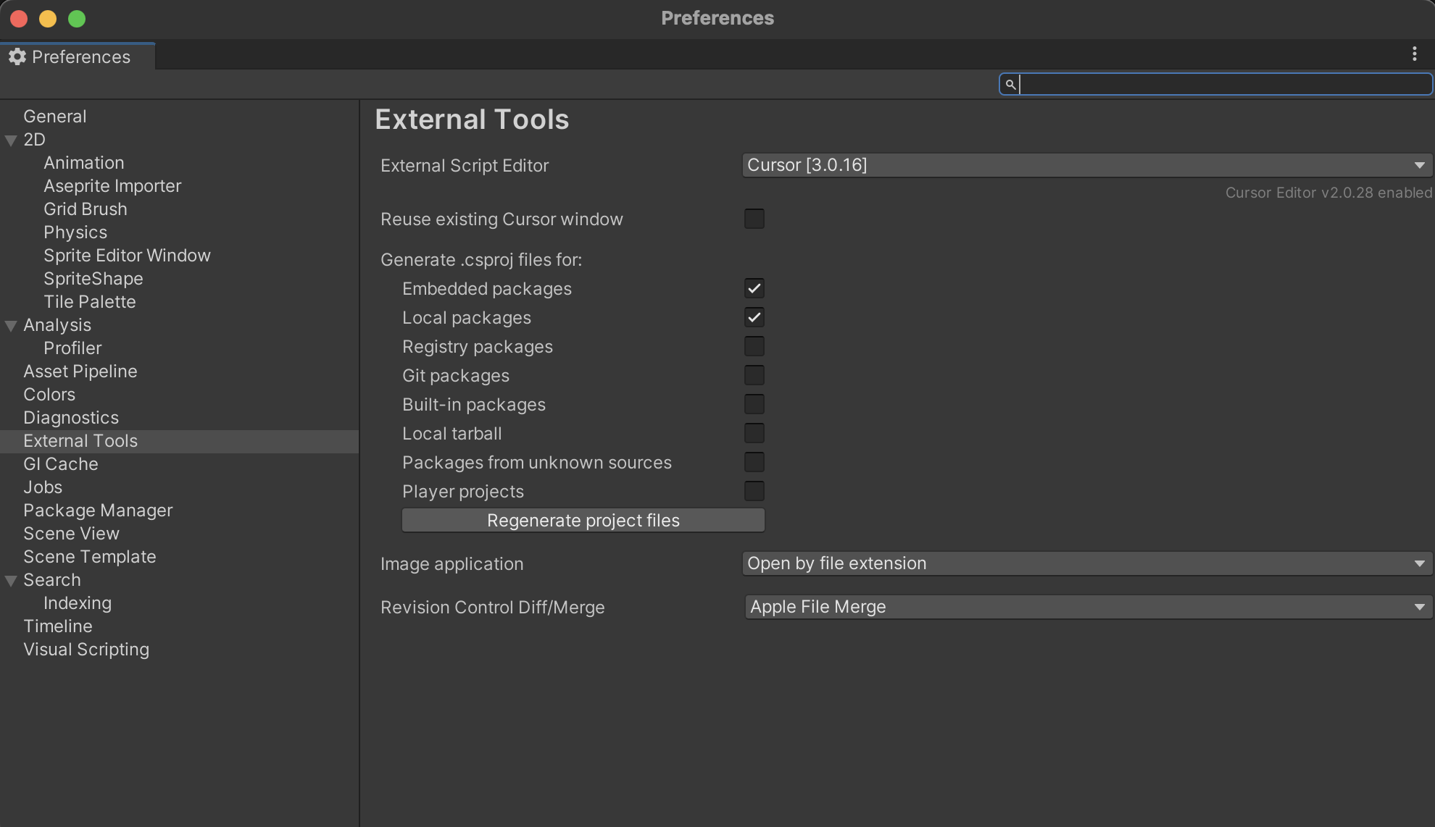Open Asset Pipeline preferences
The image size is (1435, 827).
80,371
